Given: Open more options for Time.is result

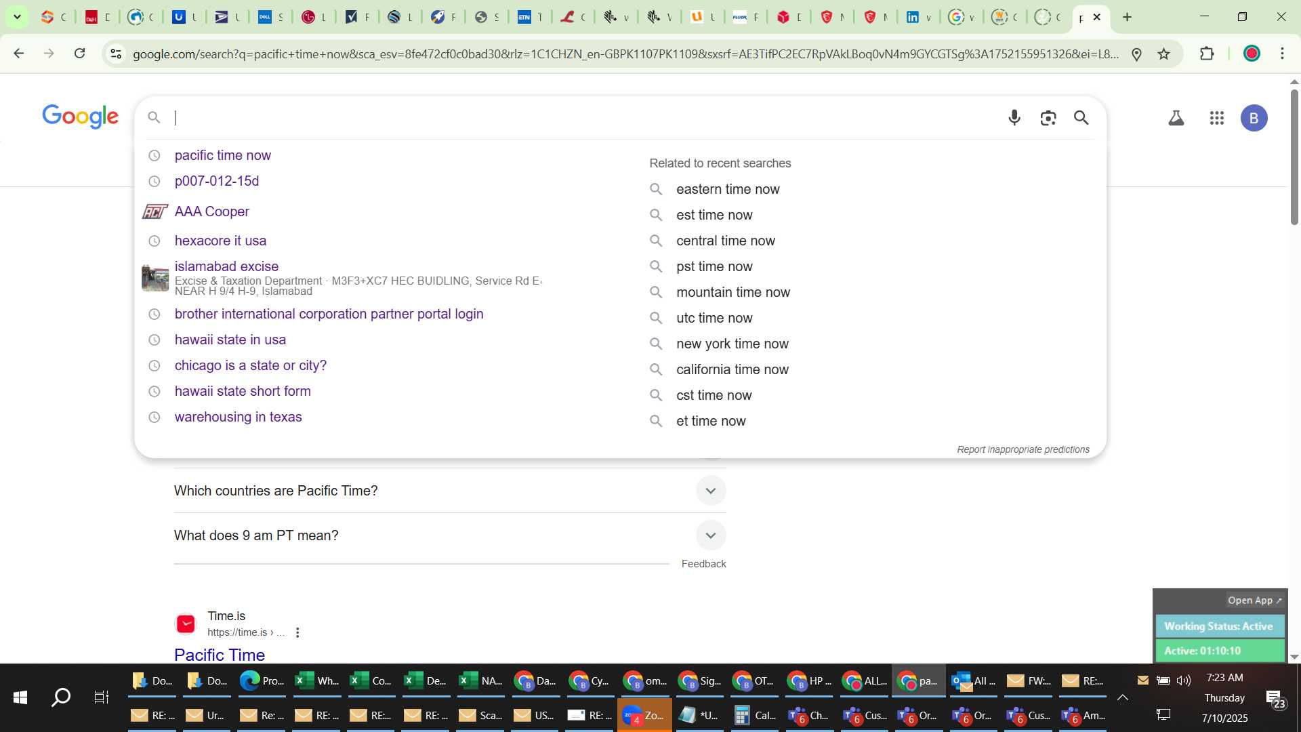Looking at the screenshot, I should [297, 632].
